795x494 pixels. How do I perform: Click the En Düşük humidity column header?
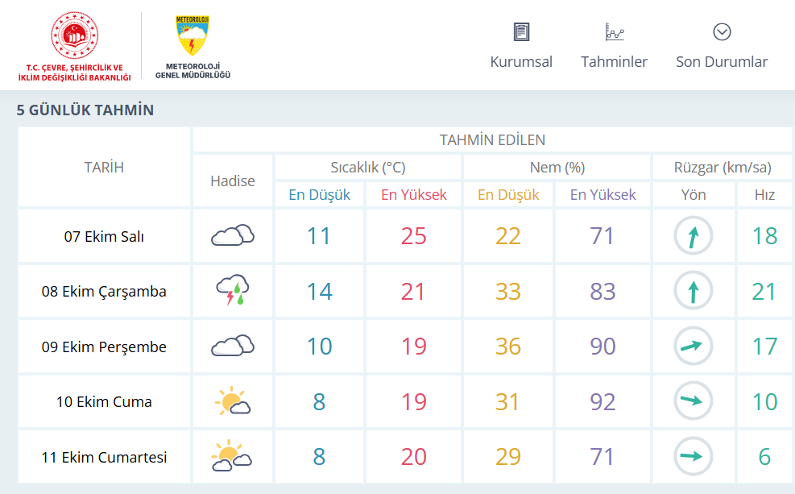[x=508, y=194]
